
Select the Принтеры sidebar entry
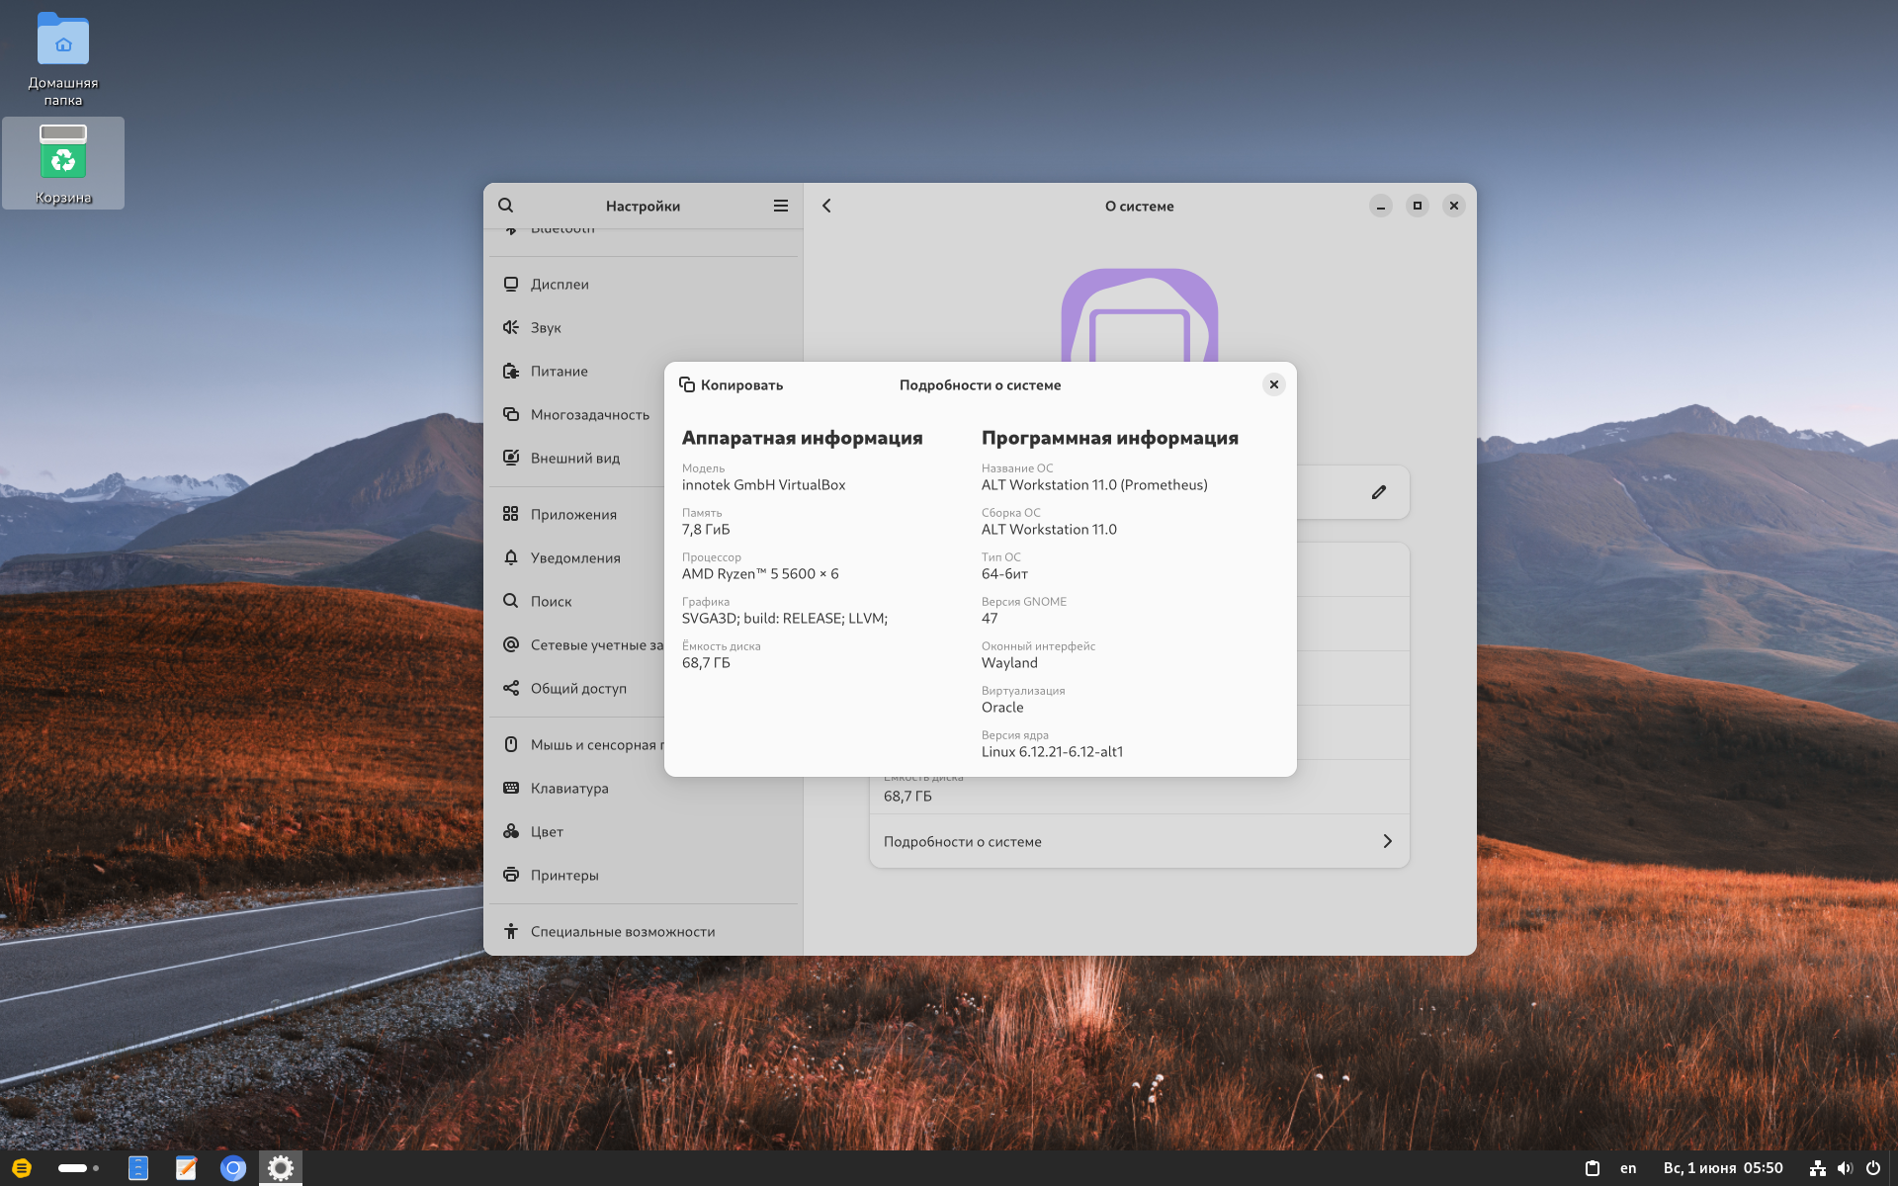pos(564,876)
